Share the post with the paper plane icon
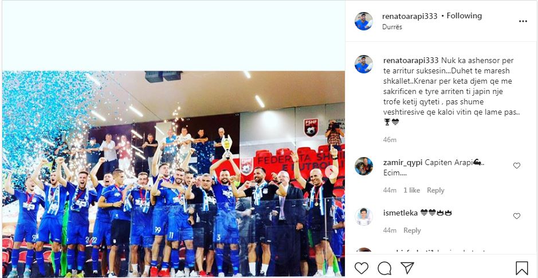This screenshot has height=278, width=538. (x=407, y=268)
